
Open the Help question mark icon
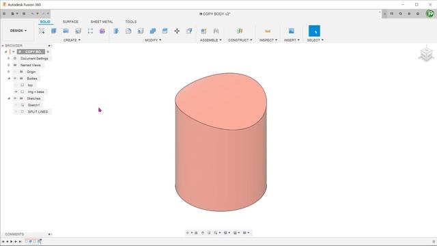pyautogui.click(x=418, y=14)
